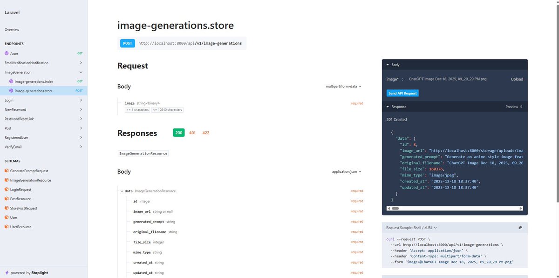Click the ImageGenerationResource schema cube icon

point(7,180)
